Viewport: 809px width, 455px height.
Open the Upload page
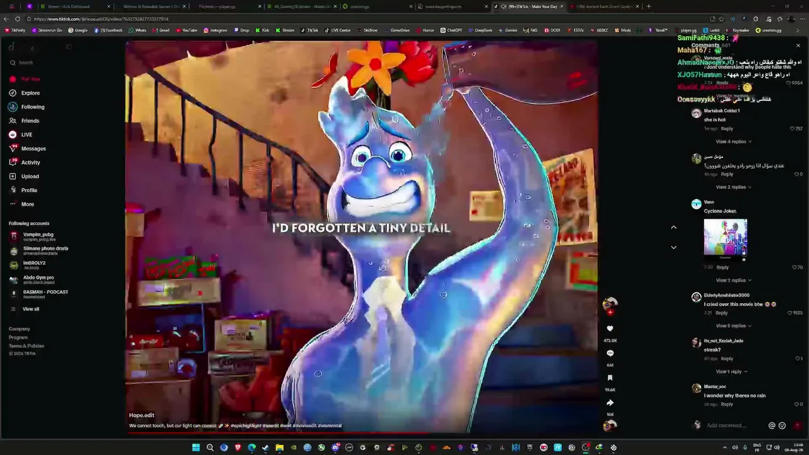click(x=24, y=176)
